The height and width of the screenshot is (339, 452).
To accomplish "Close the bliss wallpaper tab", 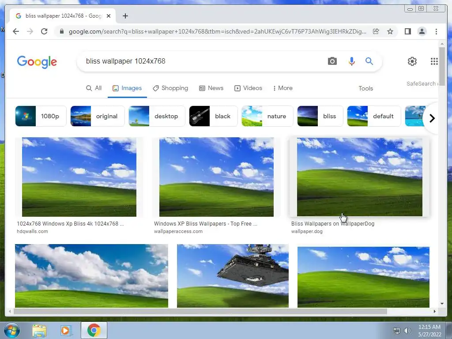I will [109, 16].
